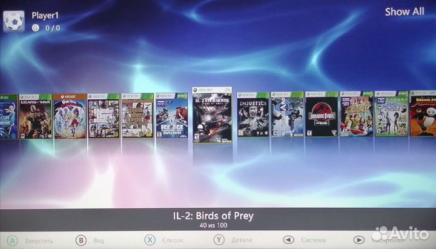The image size is (436, 249).
Task: Open the Детали option
Action: [x=242, y=239]
